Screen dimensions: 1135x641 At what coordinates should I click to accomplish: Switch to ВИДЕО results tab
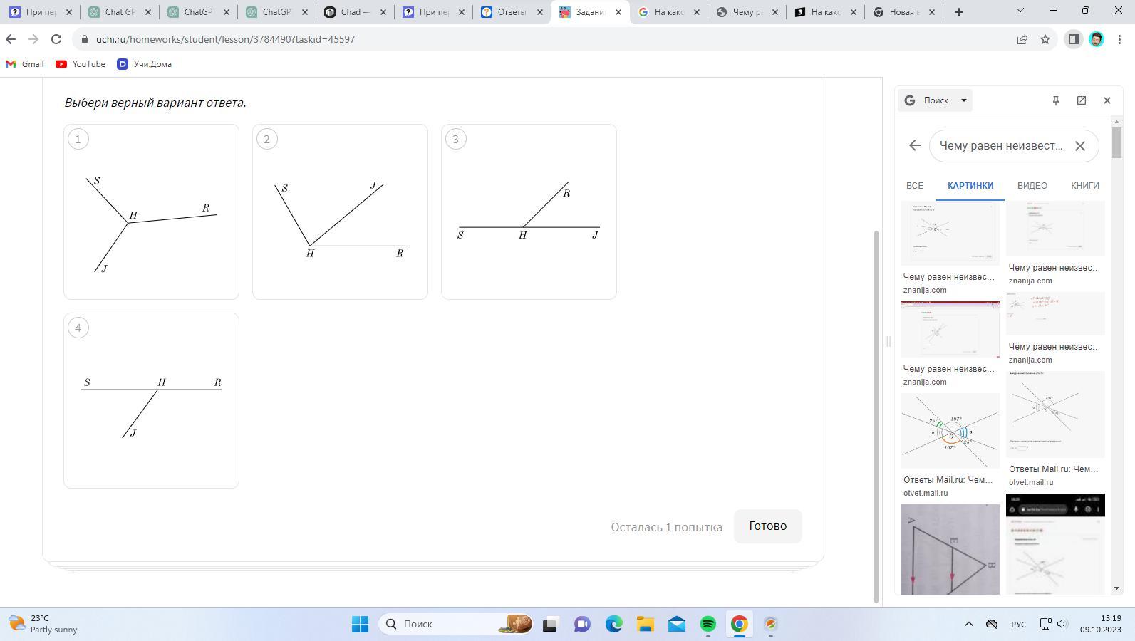pyautogui.click(x=1032, y=186)
